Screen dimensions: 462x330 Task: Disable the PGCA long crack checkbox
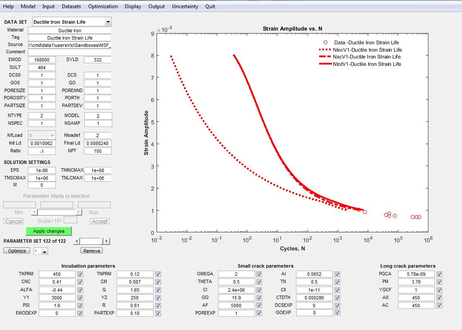[439, 274]
